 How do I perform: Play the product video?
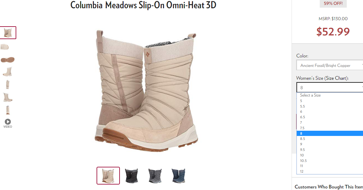click(8, 123)
